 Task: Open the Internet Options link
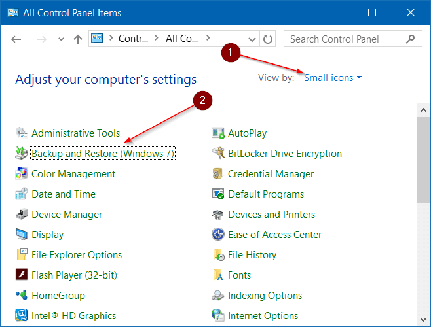click(263, 316)
